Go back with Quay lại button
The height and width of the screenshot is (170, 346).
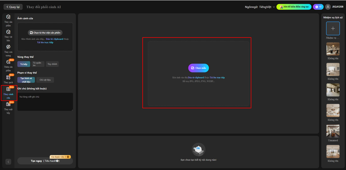13,7
